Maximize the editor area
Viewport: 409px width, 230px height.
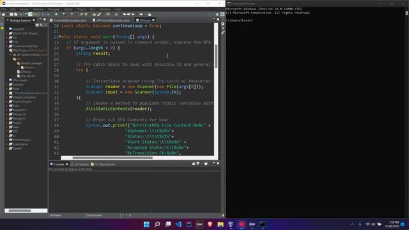coord(218,20)
